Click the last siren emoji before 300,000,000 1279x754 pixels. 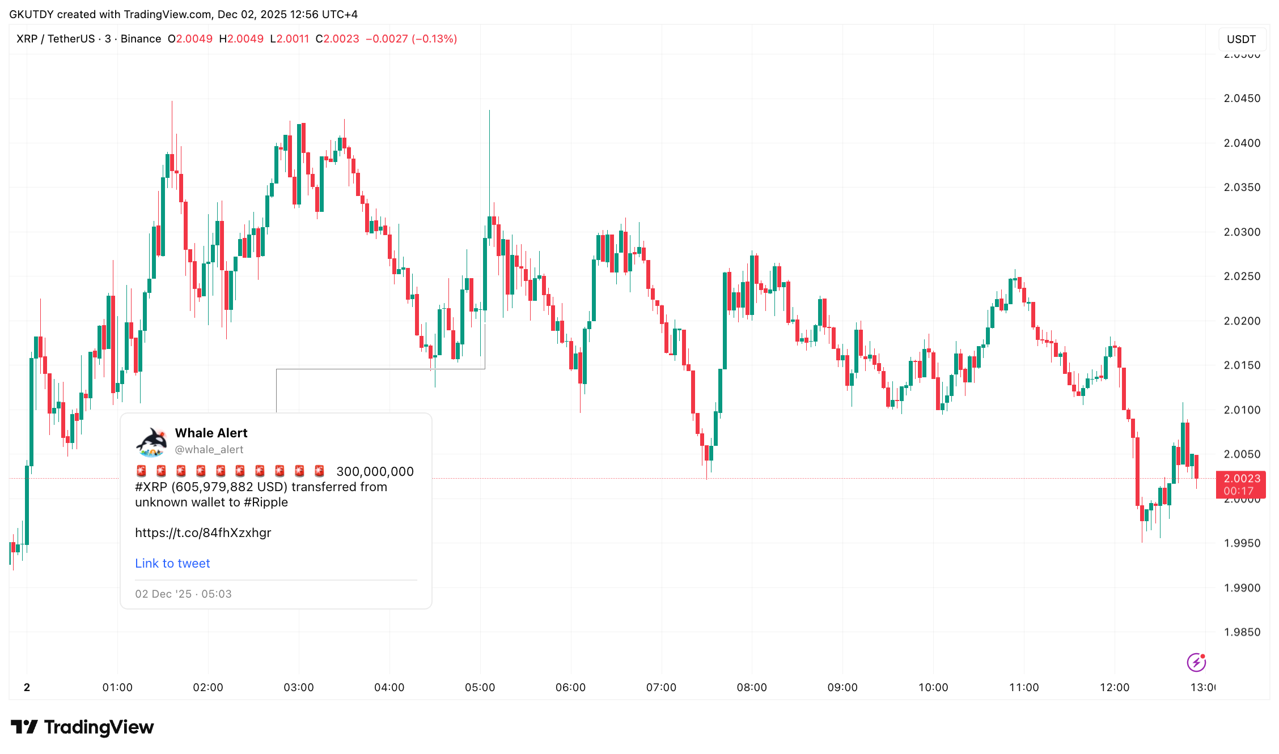319,471
